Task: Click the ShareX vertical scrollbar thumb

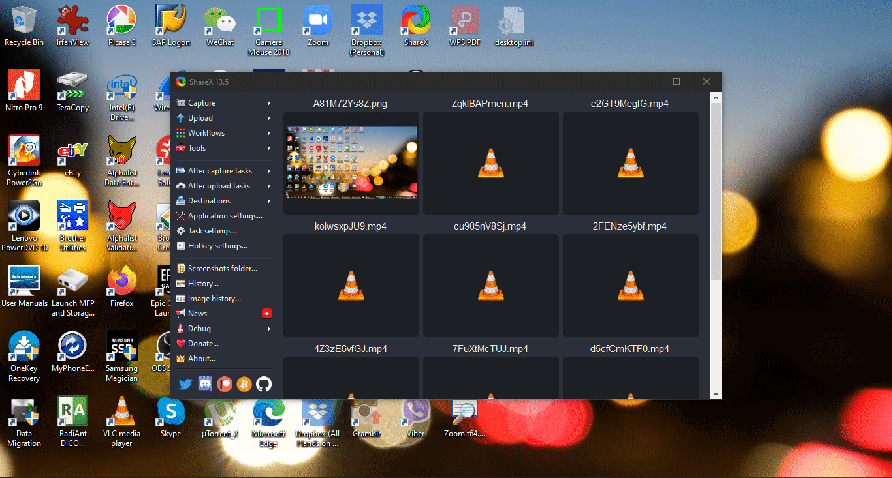Action: 716,191
